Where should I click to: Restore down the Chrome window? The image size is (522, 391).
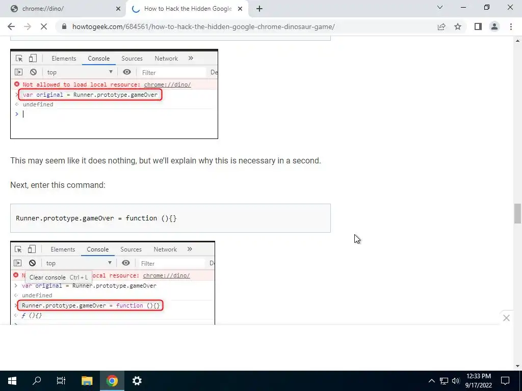(x=487, y=7)
